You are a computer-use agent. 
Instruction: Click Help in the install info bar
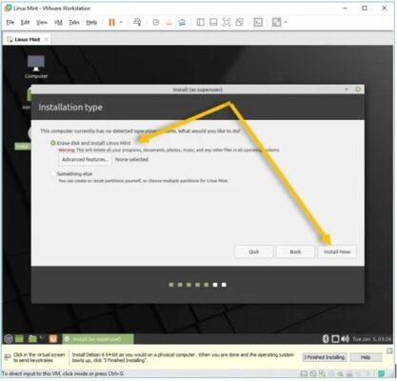[x=366, y=357]
